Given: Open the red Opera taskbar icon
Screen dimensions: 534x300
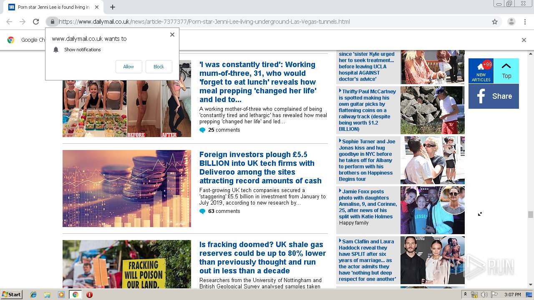Looking at the screenshot, I should coord(89,295).
